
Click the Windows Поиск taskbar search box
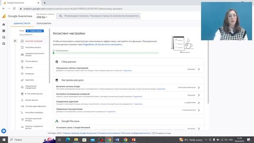coord(32,139)
